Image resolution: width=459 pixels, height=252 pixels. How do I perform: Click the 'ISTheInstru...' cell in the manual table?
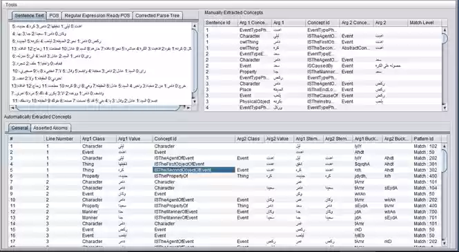click(322, 101)
